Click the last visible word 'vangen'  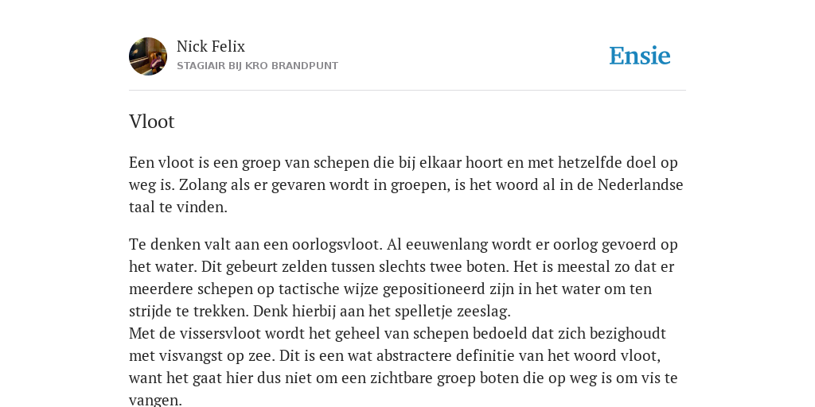click(x=154, y=401)
